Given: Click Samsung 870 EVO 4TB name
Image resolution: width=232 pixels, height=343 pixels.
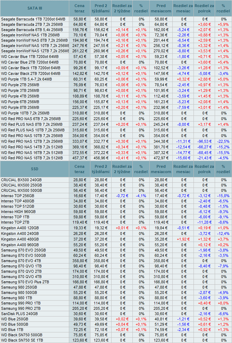Looking at the screenshot, I should point(21,261).
